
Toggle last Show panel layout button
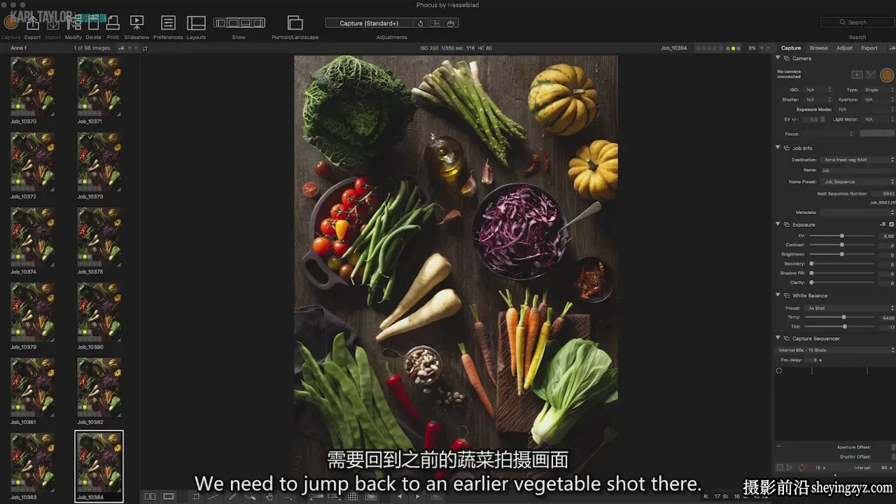coord(259,23)
